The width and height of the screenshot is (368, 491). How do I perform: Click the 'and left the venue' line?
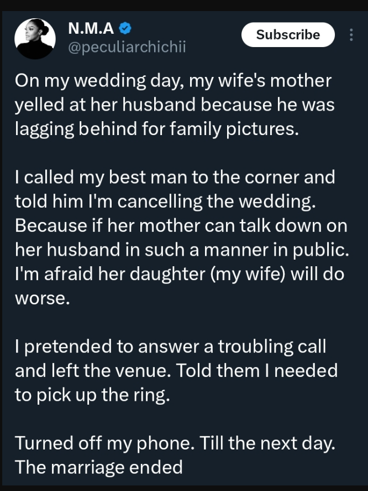click(x=176, y=371)
